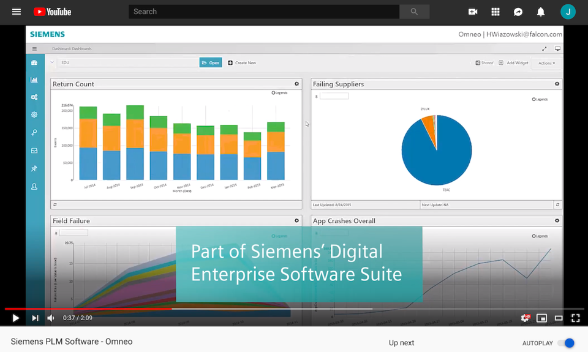Click the Failing Suppliers filter field
The width and height of the screenshot is (588, 352).
pyautogui.click(x=334, y=96)
